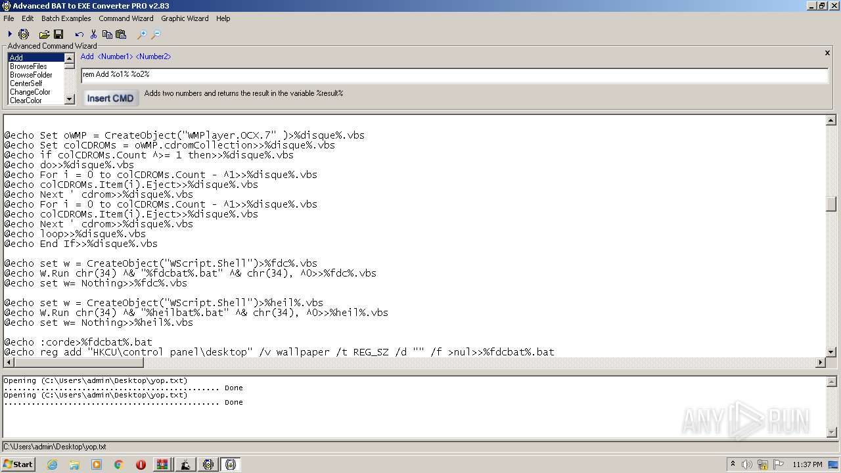Launch Google Chrome from the taskbar

[119, 464]
